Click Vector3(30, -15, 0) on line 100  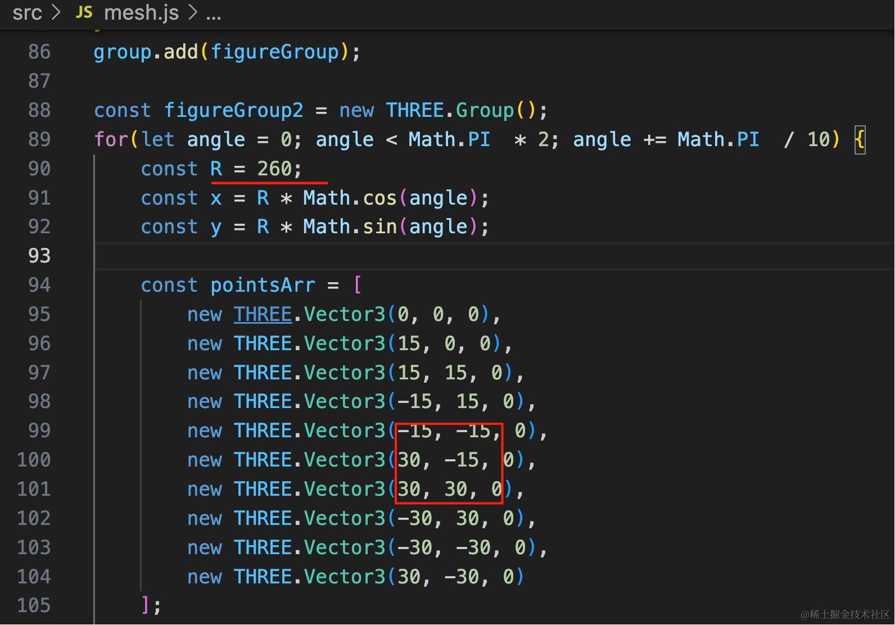point(414,460)
